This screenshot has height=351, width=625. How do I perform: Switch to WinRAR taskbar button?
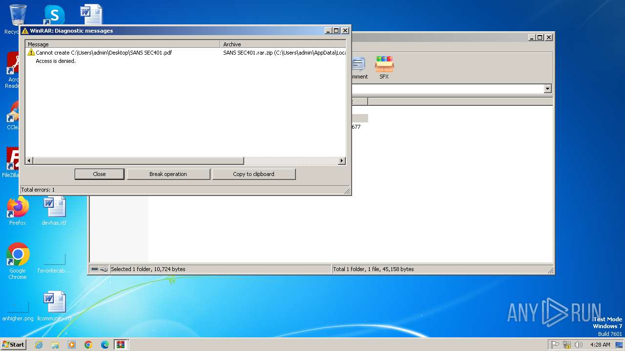coord(121,345)
